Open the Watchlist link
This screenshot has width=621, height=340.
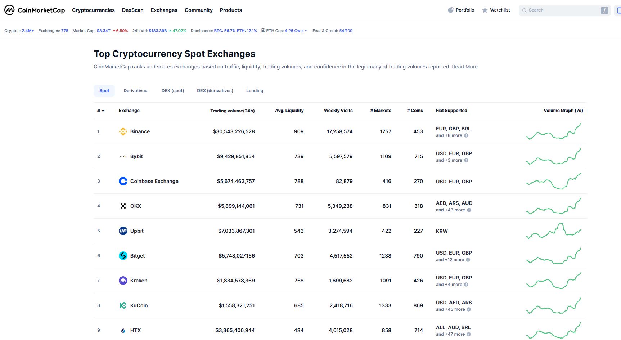[x=496, y=10]
